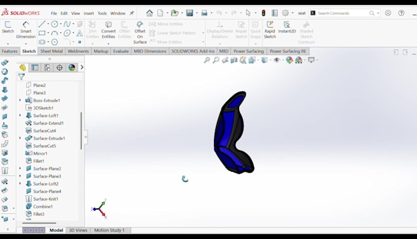This screenshot has width=417, height=239.
Task: Click Edit Appearance color ball icon
Action: point(289,60)
